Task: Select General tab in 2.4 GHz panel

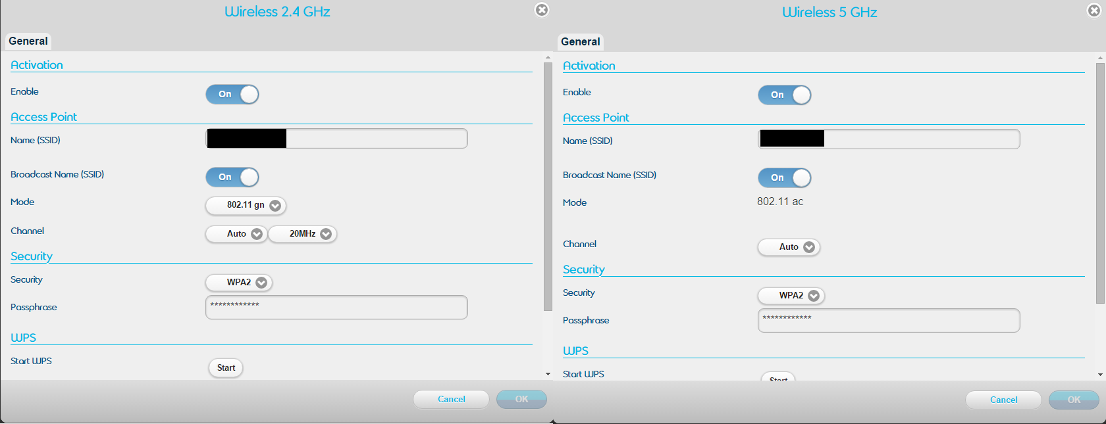Action: coord(28,41)
